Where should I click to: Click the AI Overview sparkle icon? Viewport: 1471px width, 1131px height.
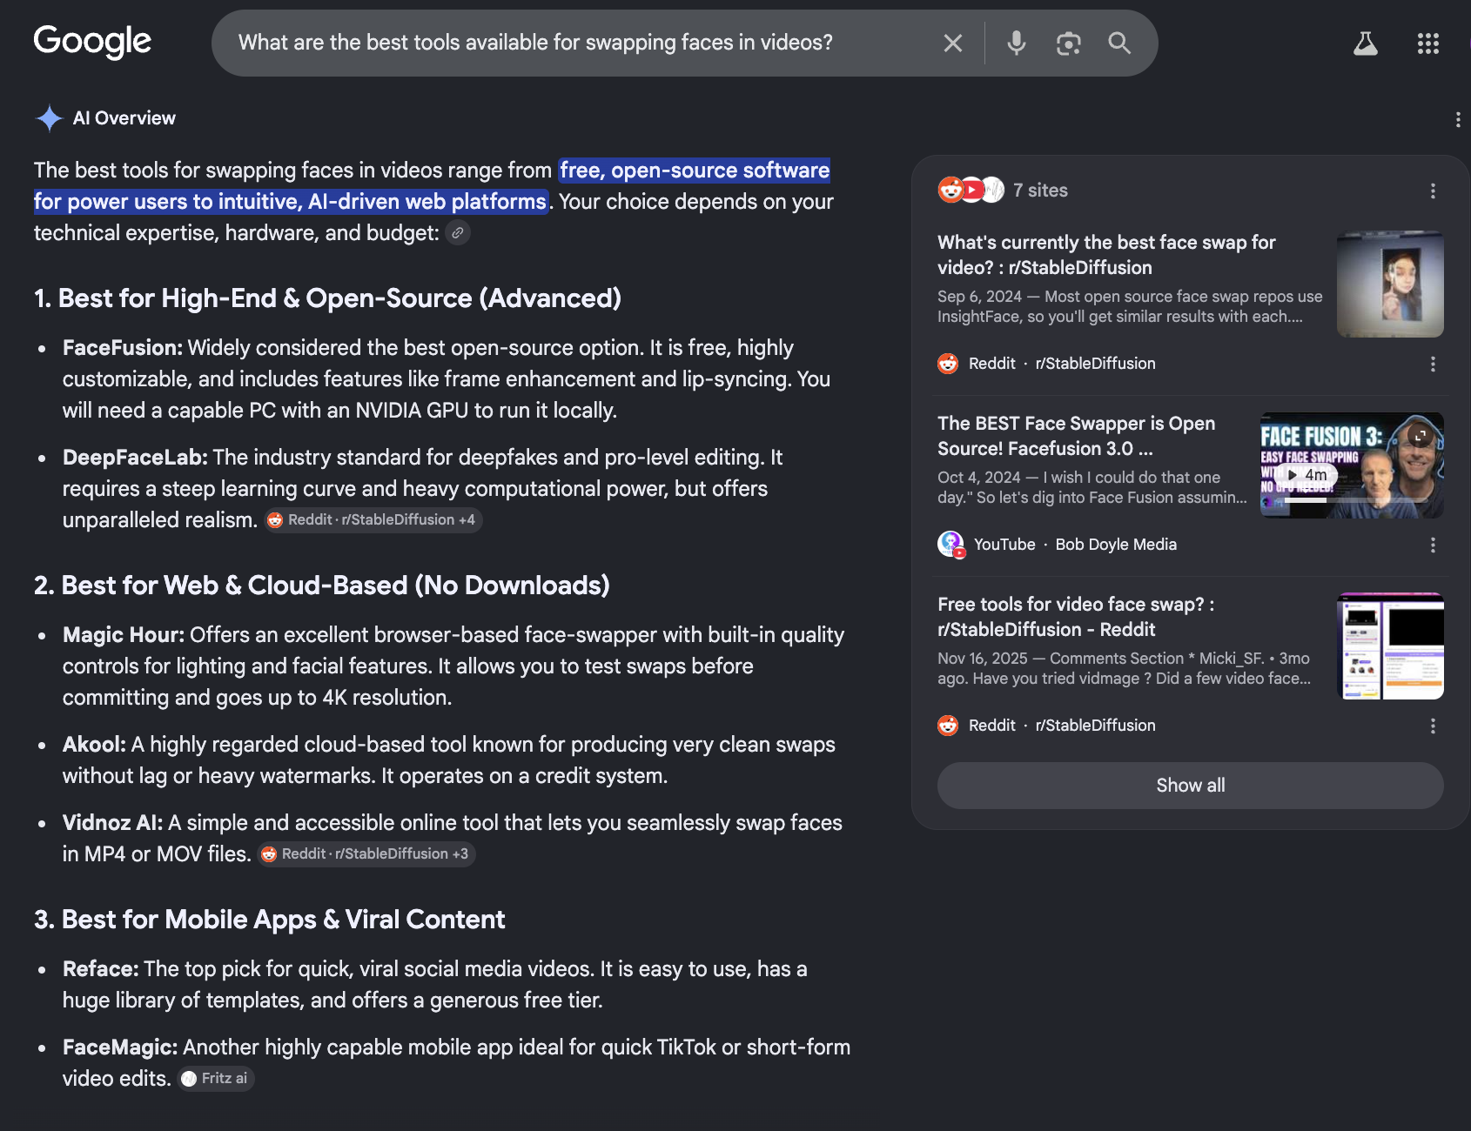50,118
